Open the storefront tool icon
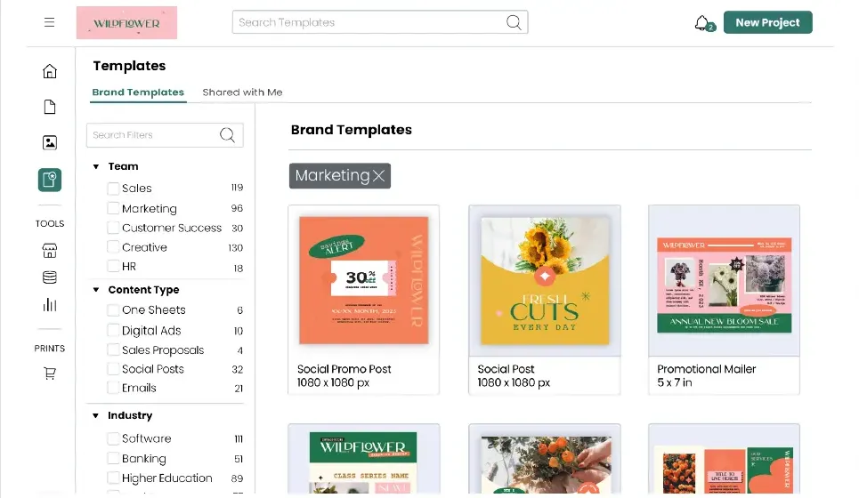The height and width of the screenshot is (498, 859). click(x=50, y=251)
